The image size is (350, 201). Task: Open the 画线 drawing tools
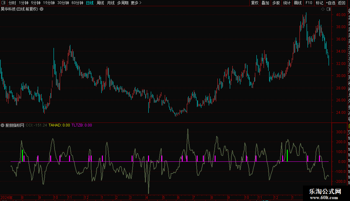click(x=298, y=3)
